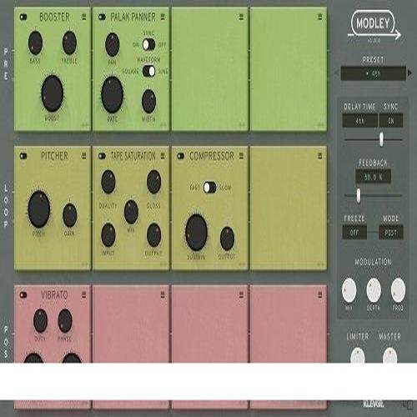This screenshot has height=417, width=417.
Task: Click the Booster Treble knob
Action: pyautogui.click(x=69, y=43)
